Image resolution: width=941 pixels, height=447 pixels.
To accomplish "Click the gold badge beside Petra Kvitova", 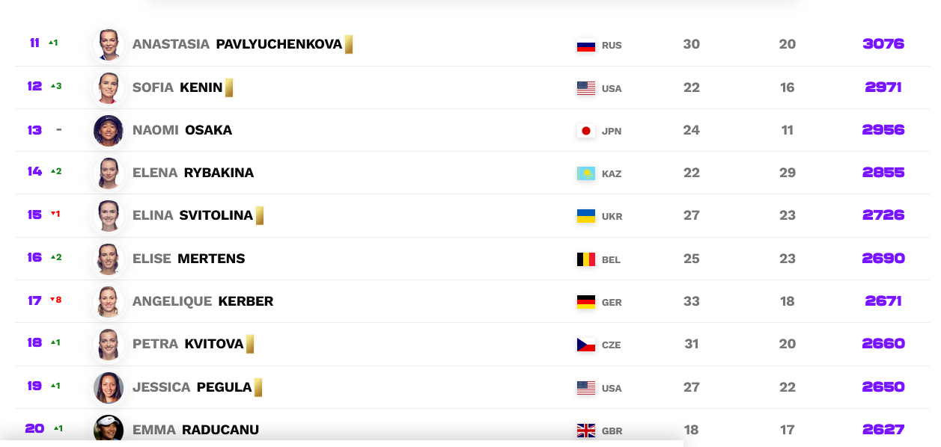I will [250, 344].
